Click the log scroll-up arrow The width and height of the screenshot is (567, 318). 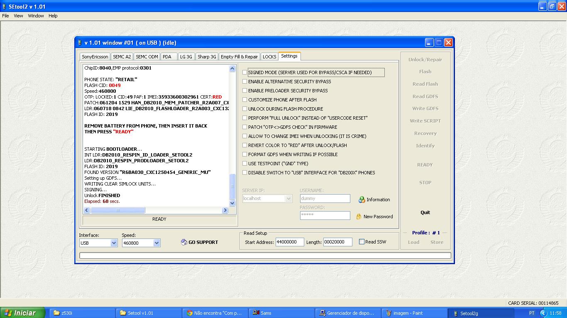(x=232, y=69)
